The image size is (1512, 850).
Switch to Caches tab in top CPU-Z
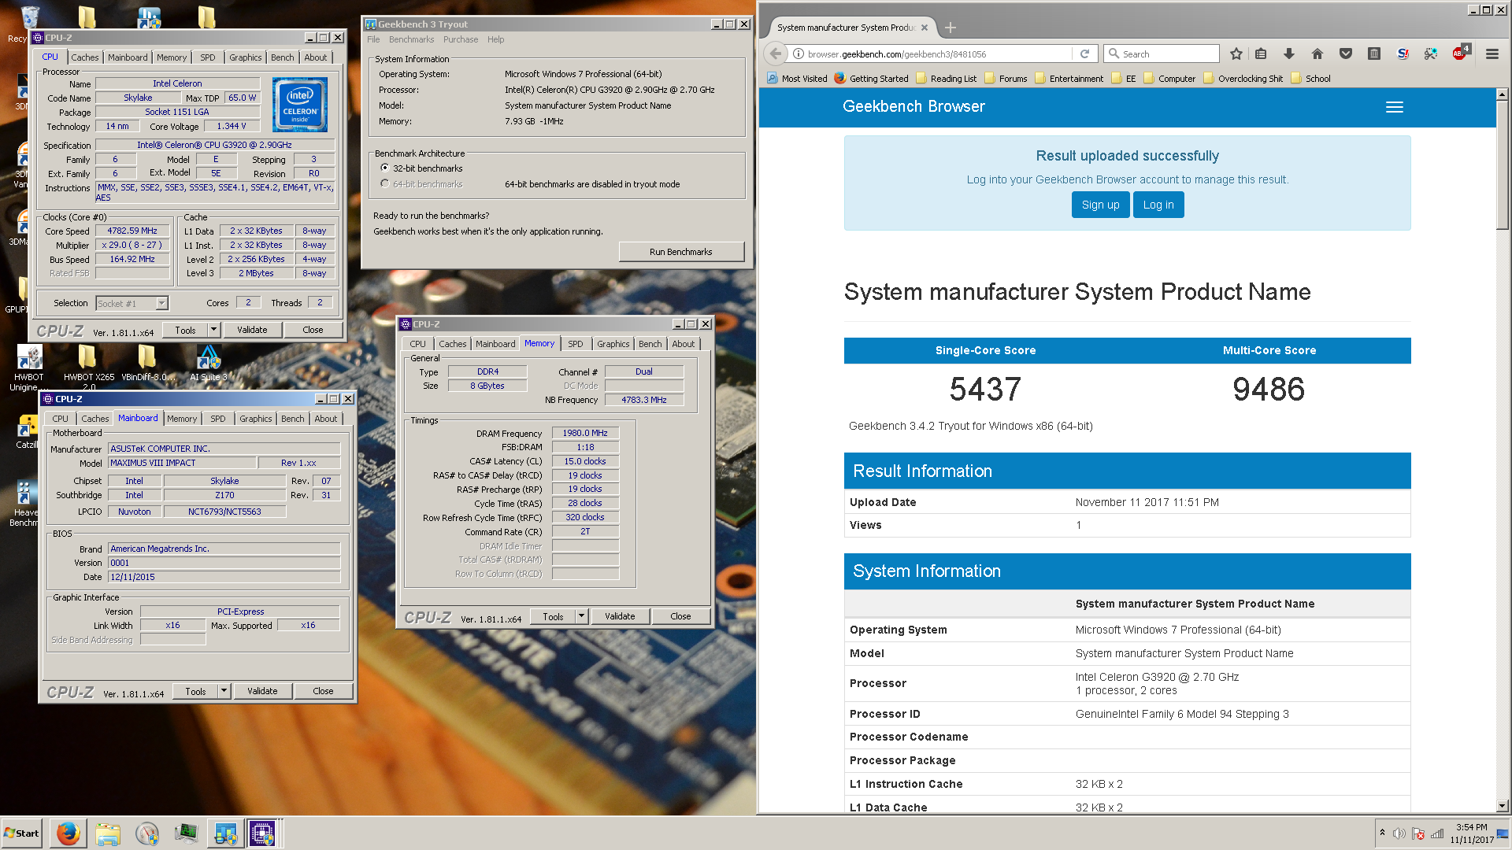click(85, 57)
